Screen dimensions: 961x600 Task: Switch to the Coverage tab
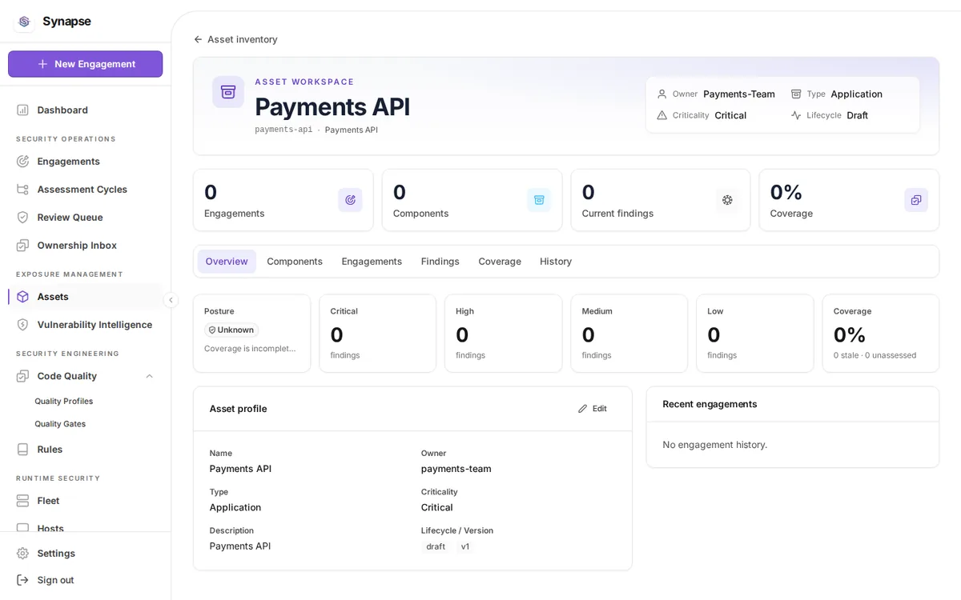[500, 262]
